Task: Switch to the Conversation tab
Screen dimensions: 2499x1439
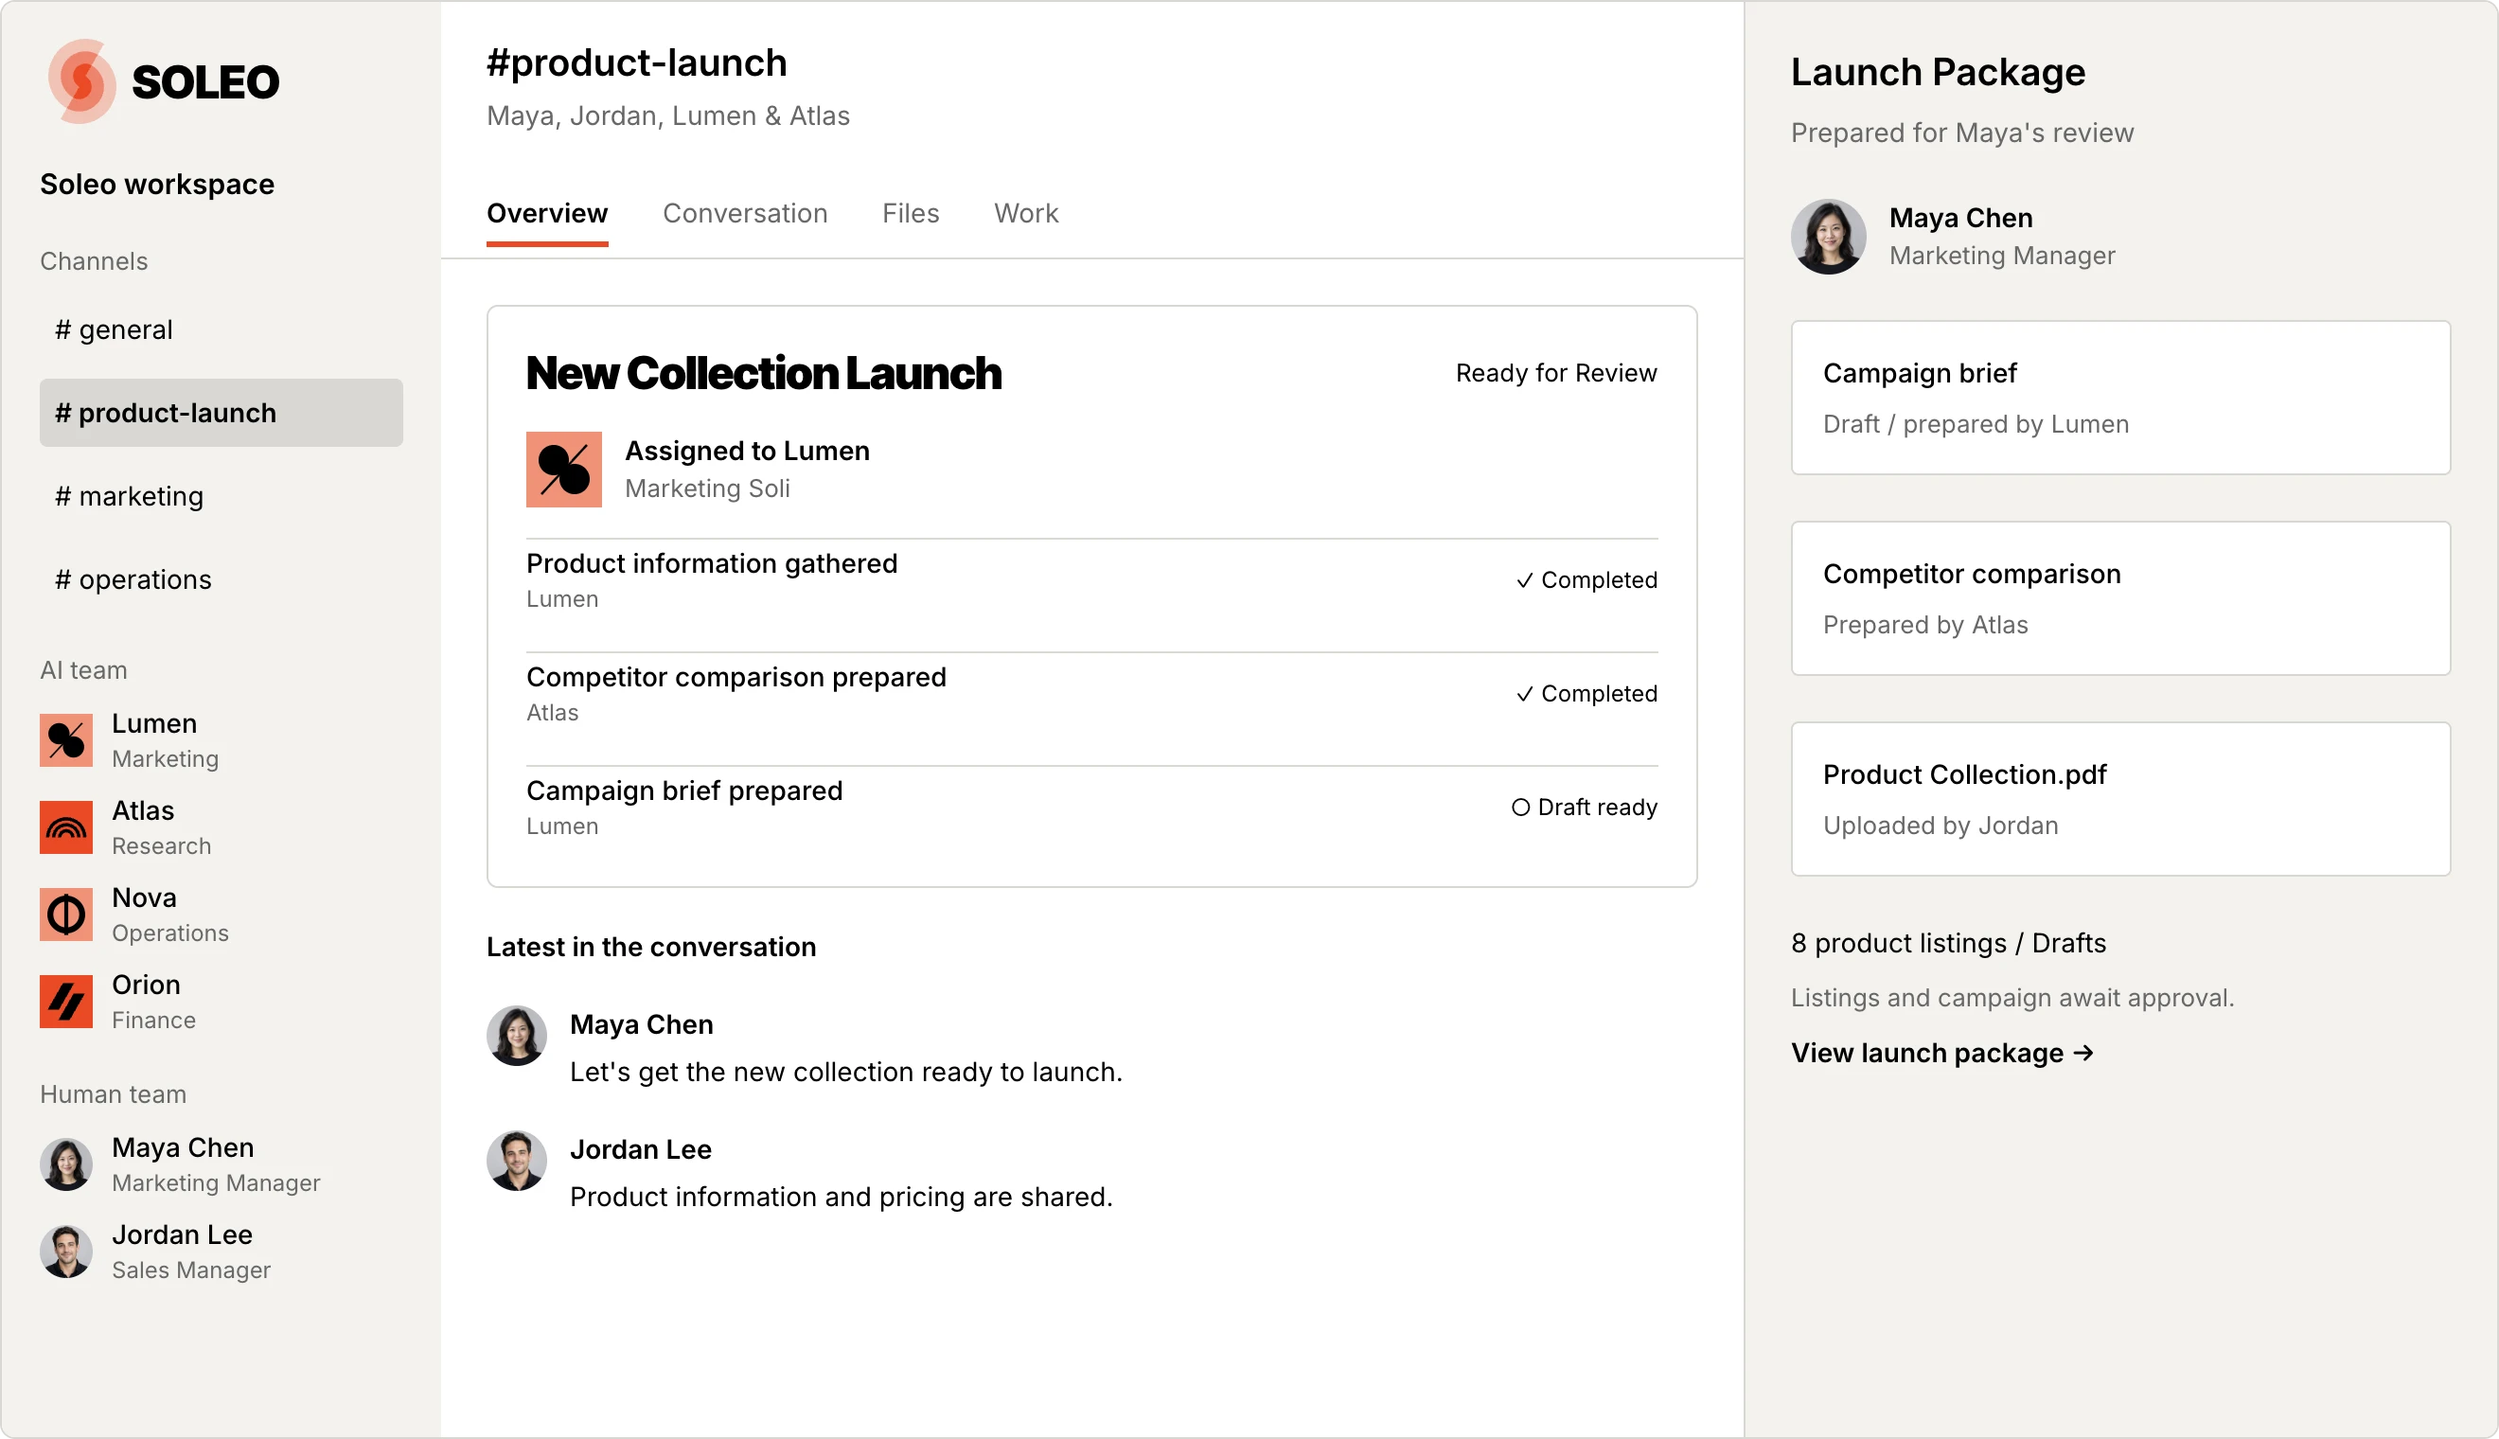Action: [745, 213]
